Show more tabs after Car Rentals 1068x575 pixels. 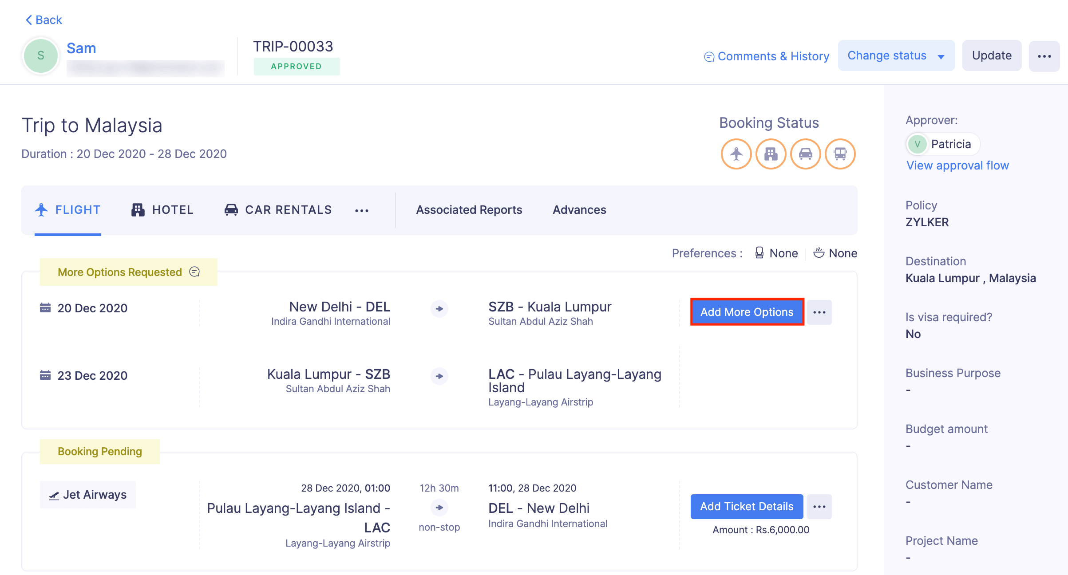pyautogui.click(x=362, y=211)
